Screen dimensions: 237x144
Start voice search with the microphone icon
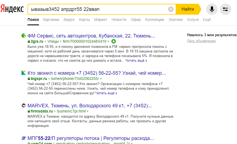pyautogui.click(x=212, y=9)
